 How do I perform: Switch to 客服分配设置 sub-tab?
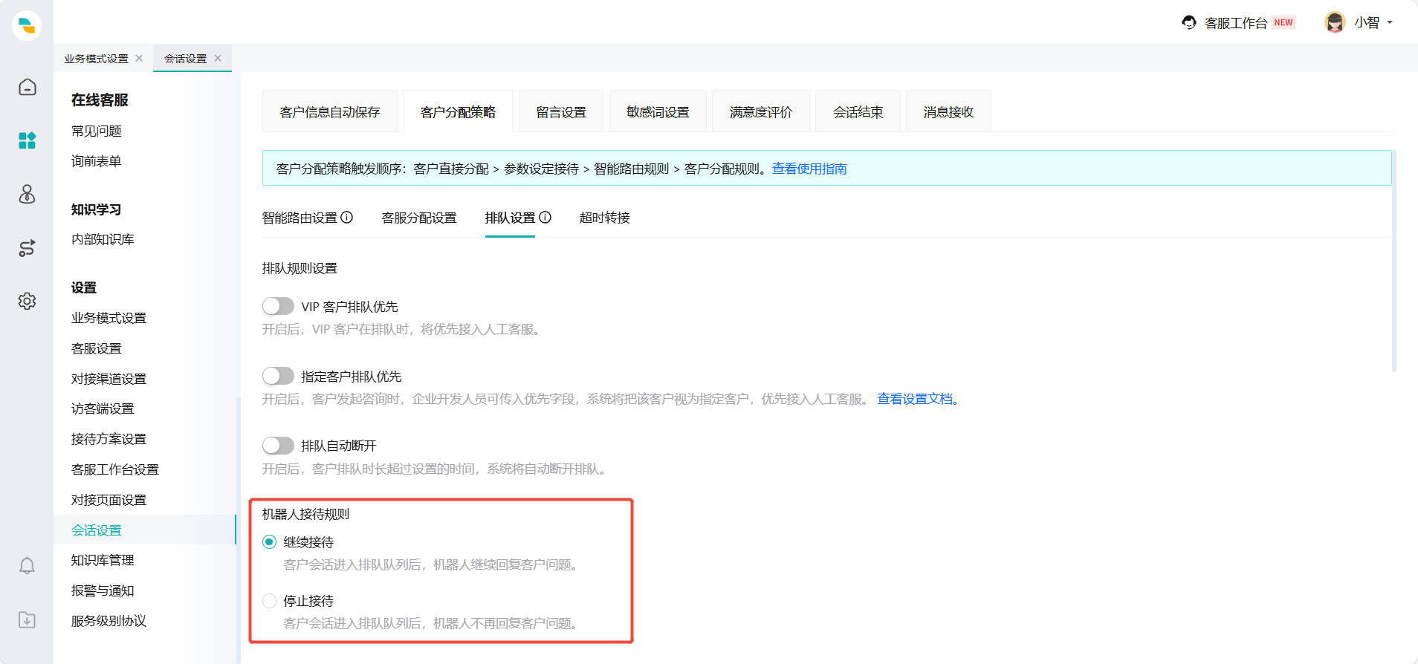(419, 218)
